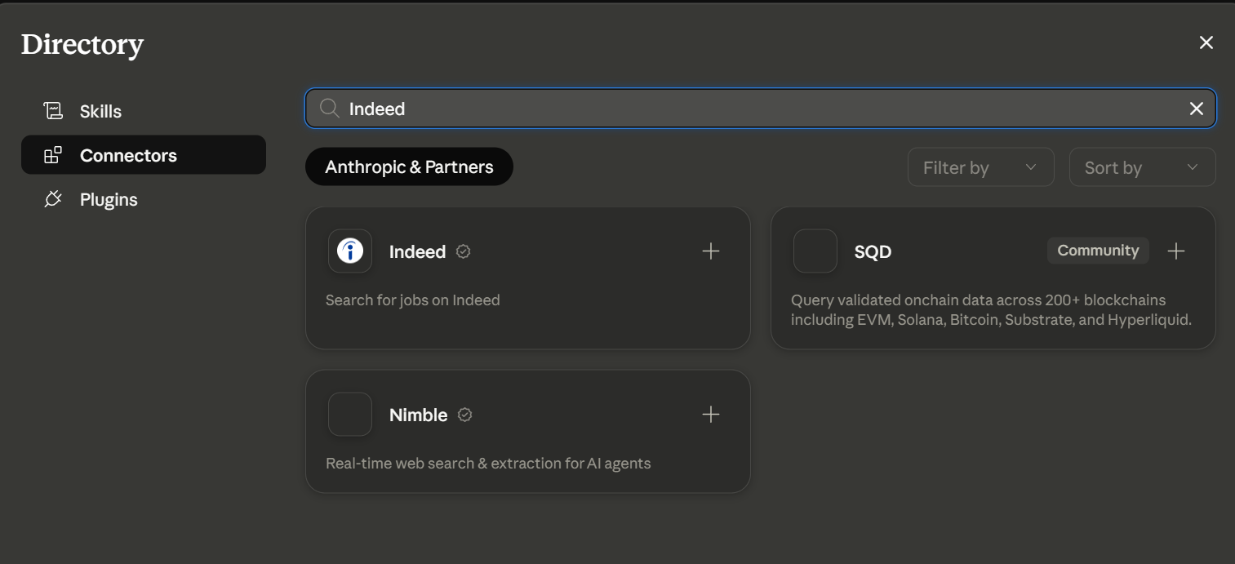Image resolution: width=1235 pixels, height=564 pixels.
Task: Open the Indeed connector title
Action: 417,251
